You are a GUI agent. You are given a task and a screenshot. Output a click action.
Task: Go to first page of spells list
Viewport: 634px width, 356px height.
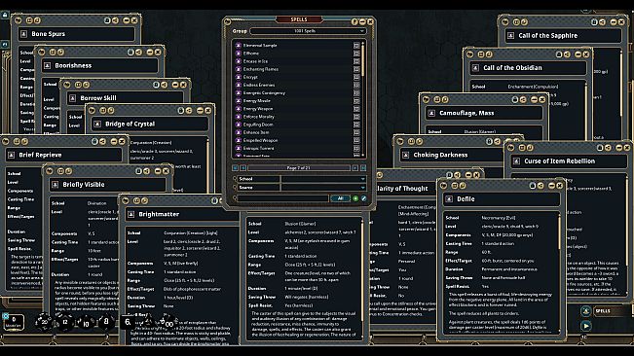pos(235,168)
